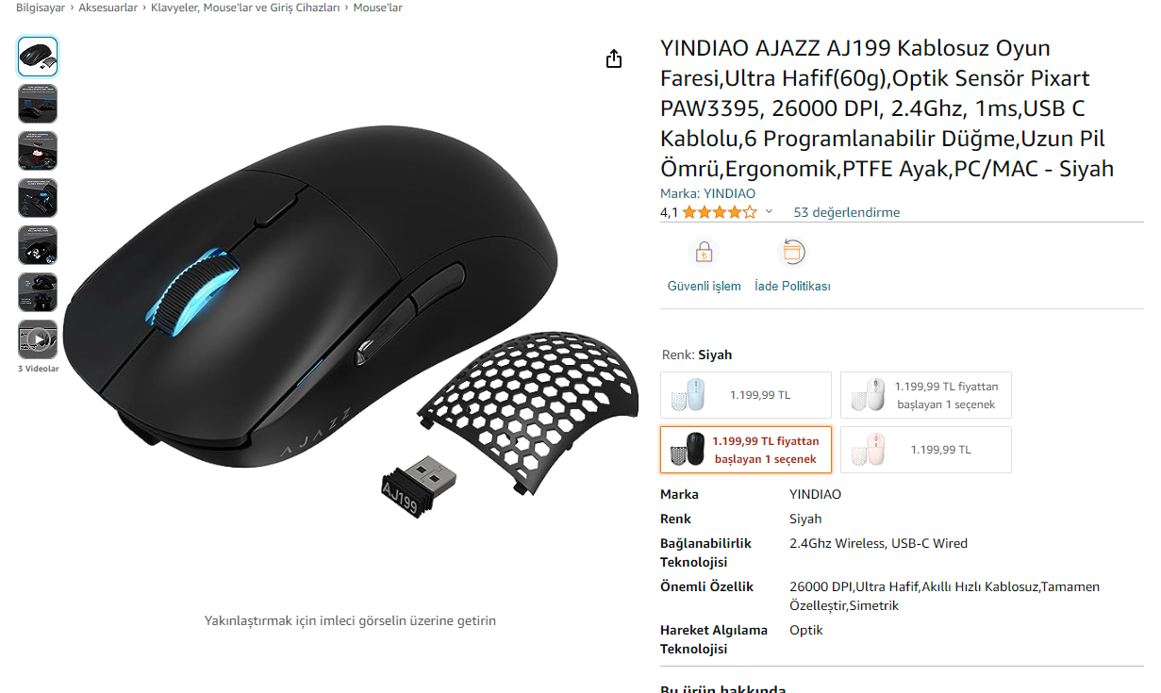Open the 53 değerlendirme reviews link
Image resolution: width=1161 pixels, height=693 pixels.
[847, 212]
